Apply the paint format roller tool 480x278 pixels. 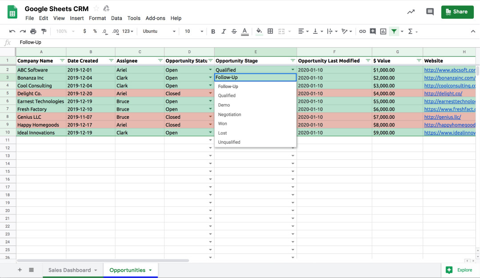coord(44,31)
